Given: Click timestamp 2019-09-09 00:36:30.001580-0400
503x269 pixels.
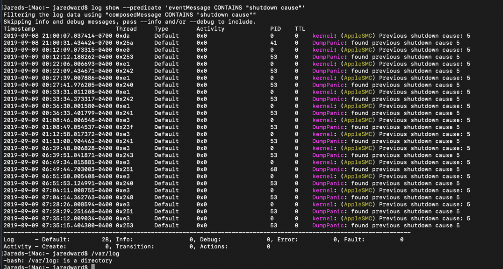Looking at the screenshot, I should click(58, 106).
